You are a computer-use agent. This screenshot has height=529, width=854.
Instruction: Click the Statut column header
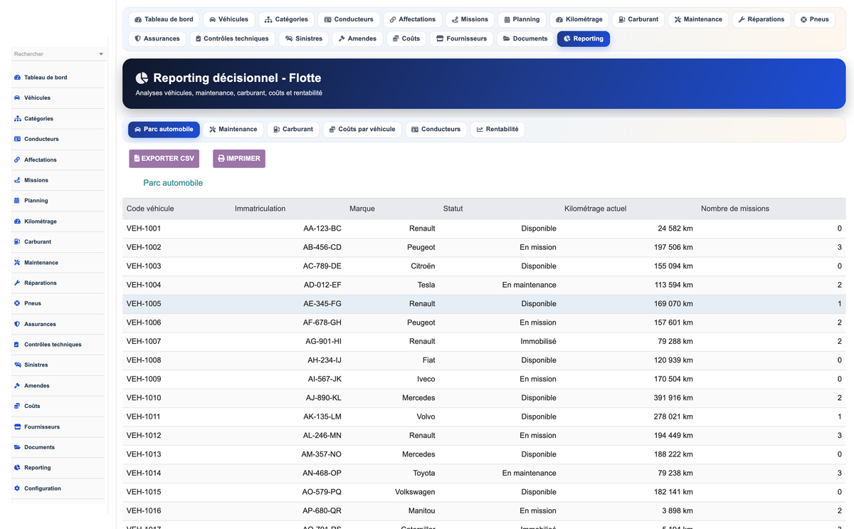pyautogui.click(x=453, y=209)
